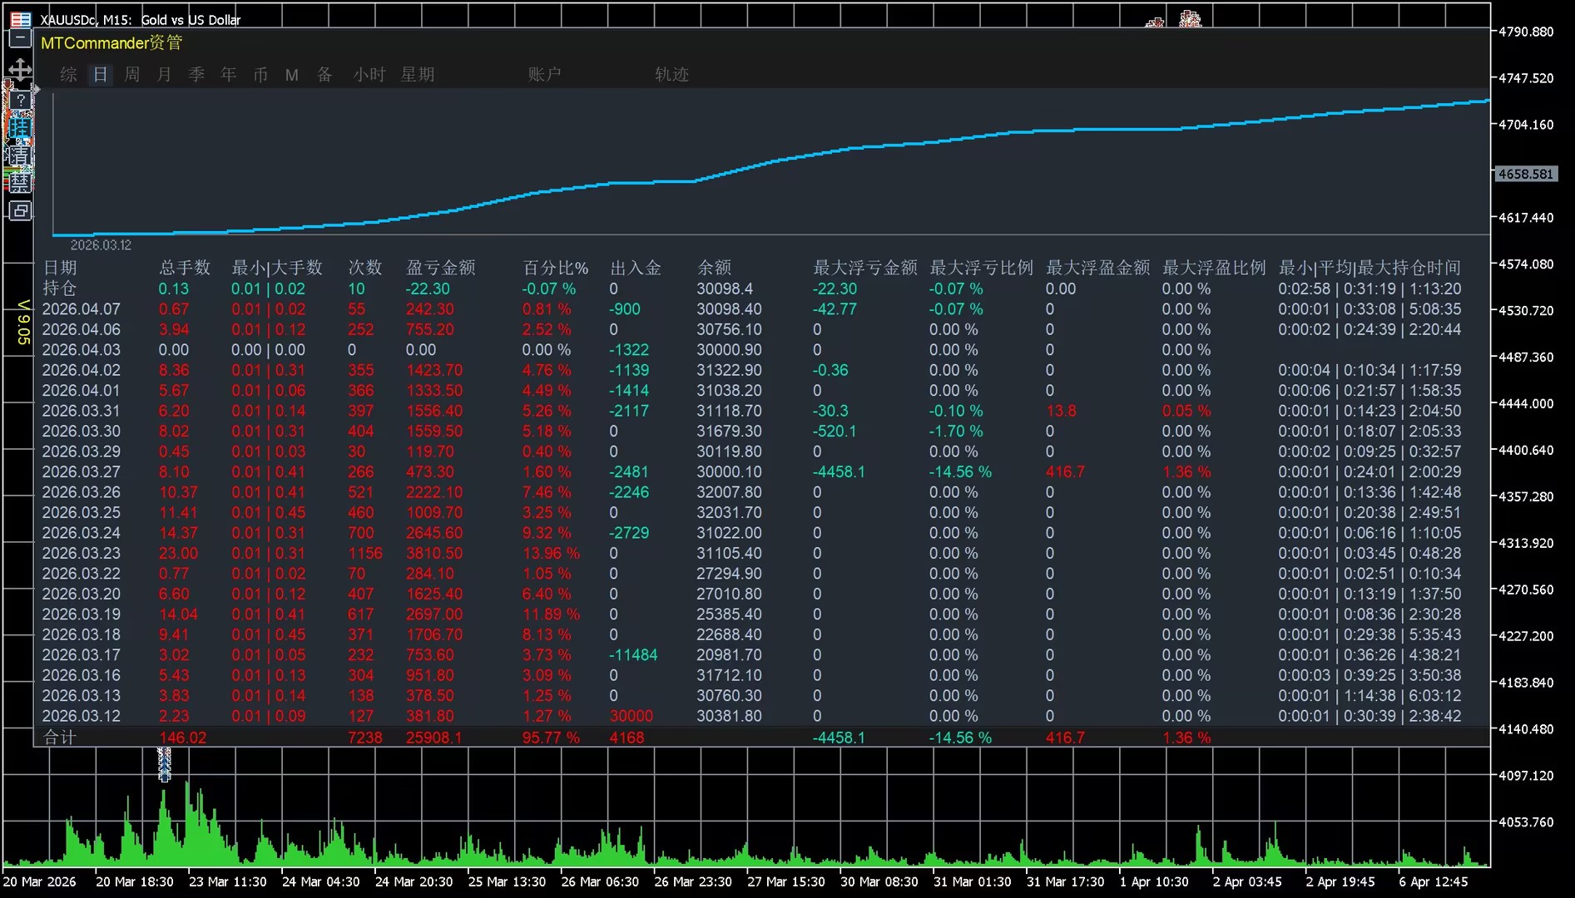Screen dimensions: 1575x898
Task: Open help via the question mark button
Action: 20,100
